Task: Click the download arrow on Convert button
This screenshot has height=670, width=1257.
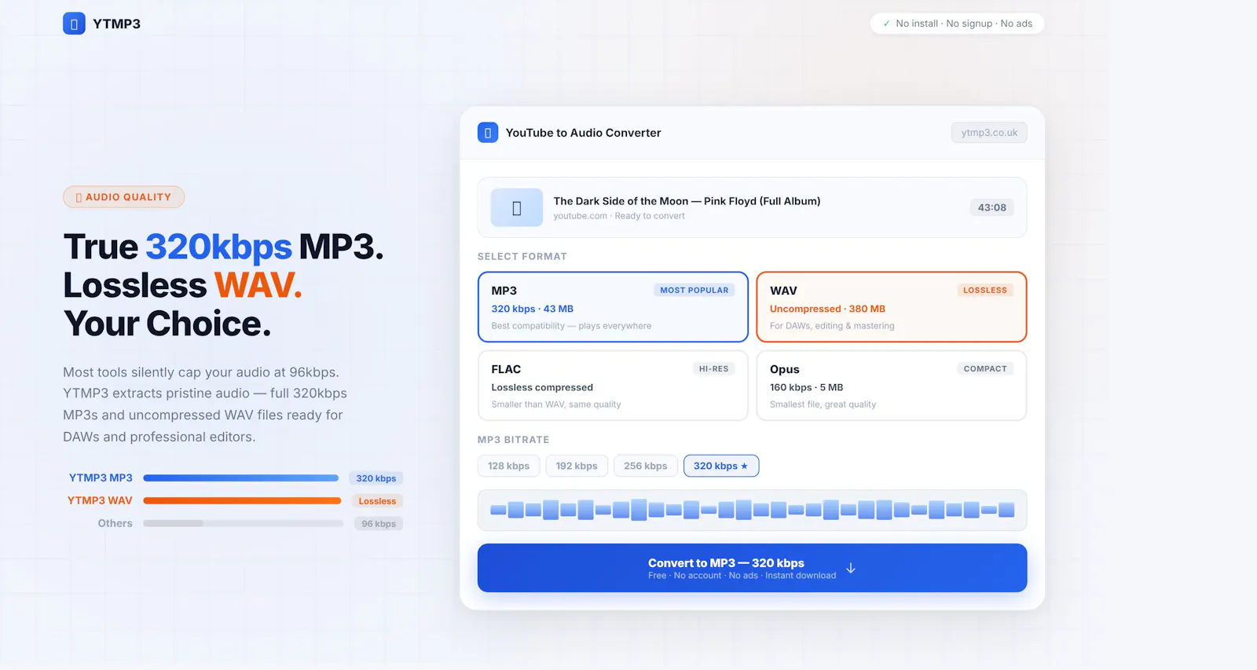Action: click(x=851, y=568)
